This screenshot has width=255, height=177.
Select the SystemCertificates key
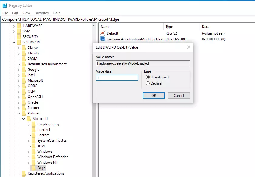52,141
